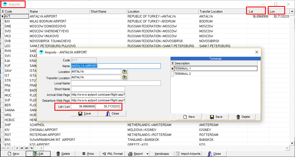Go to next record in navigator
The height and width of the screenshot is (157, 295).
(x=17, y=148)
